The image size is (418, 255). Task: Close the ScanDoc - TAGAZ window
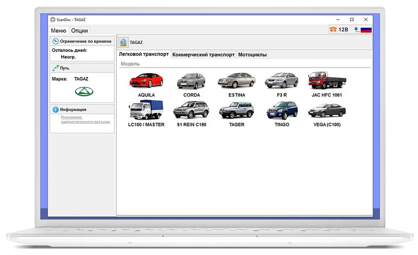click(x=366, y=20)
